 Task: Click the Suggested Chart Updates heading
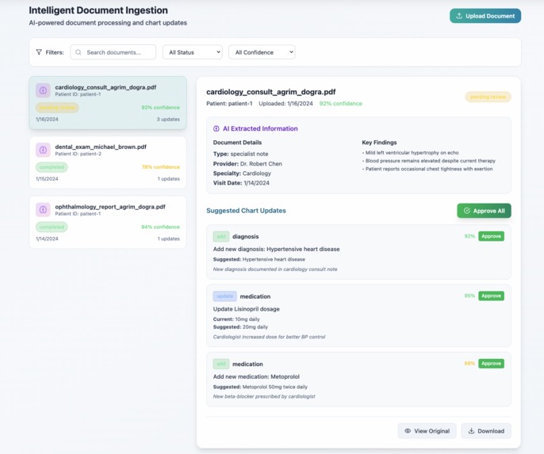(246, 211)
